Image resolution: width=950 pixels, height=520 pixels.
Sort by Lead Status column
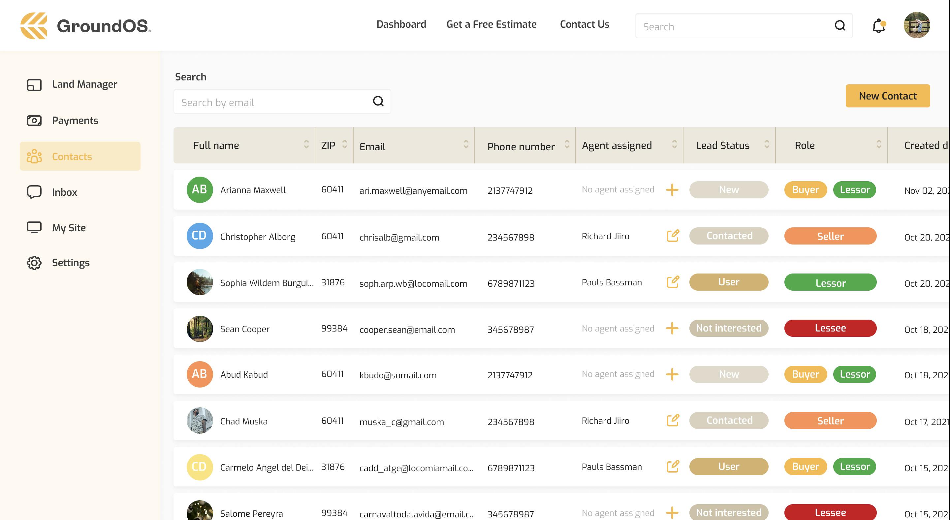pos(767,144)
